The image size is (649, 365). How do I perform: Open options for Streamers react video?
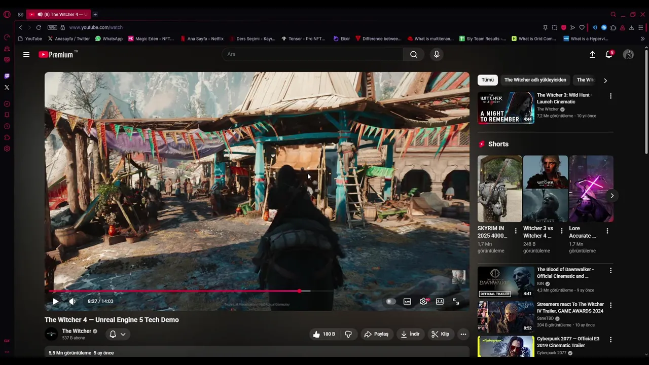click(610, 305)
